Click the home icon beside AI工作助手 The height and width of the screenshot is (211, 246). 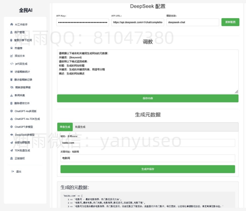point(12,25)
